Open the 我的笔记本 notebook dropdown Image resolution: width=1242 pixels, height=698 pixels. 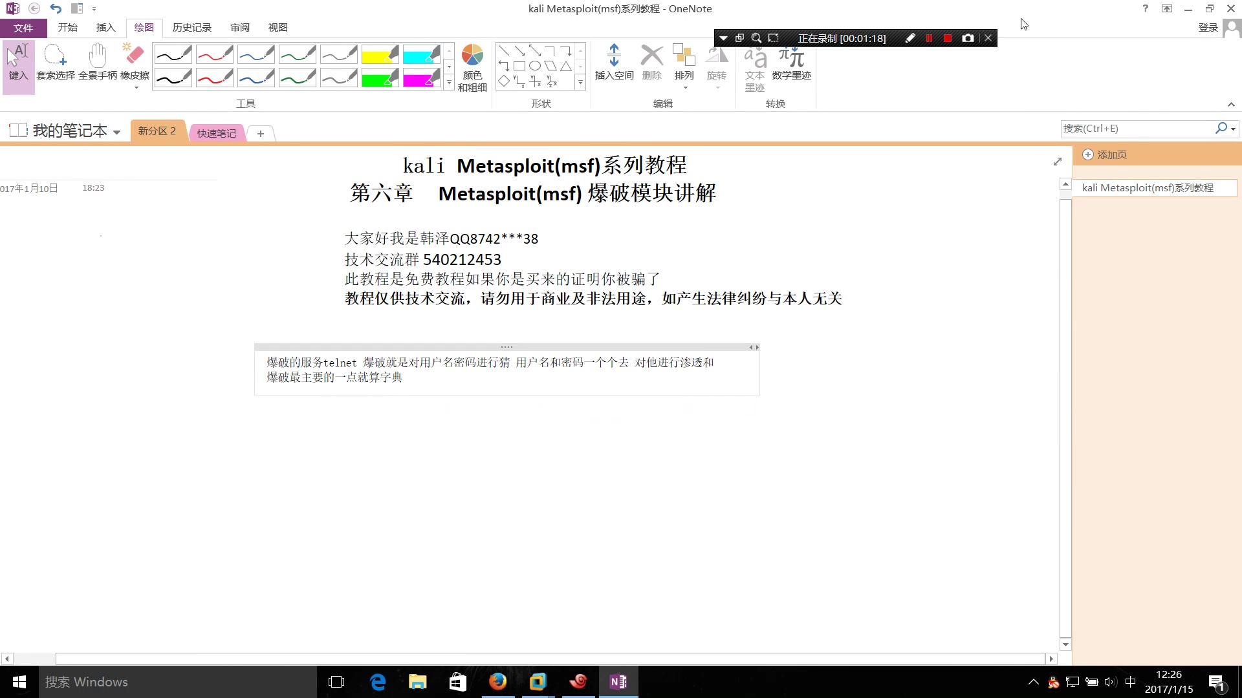click(116, 131)
